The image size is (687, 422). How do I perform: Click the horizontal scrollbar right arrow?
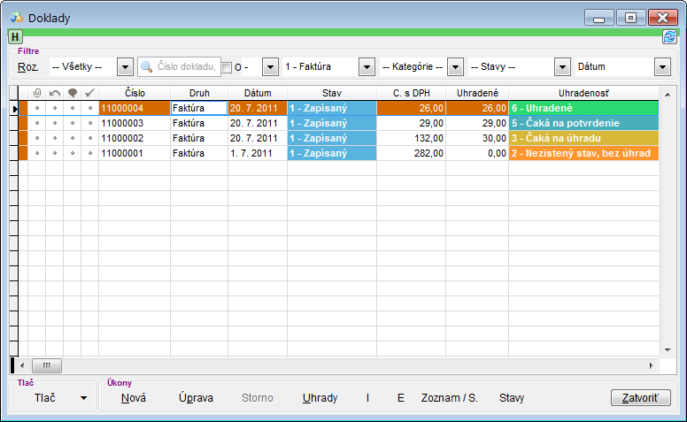coord(651,365)
